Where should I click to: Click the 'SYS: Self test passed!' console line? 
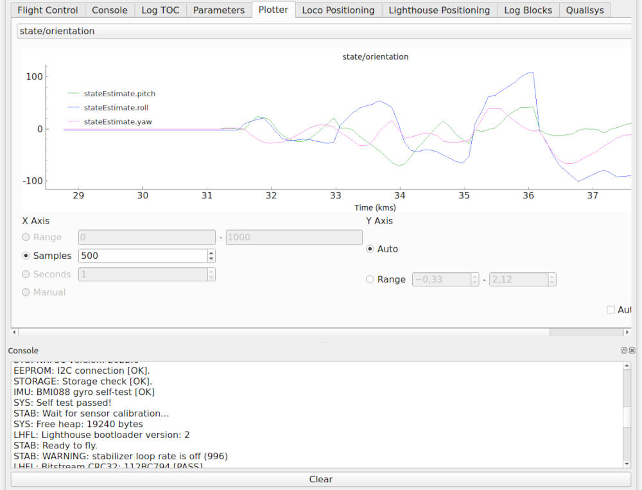(x=62, y=403)
